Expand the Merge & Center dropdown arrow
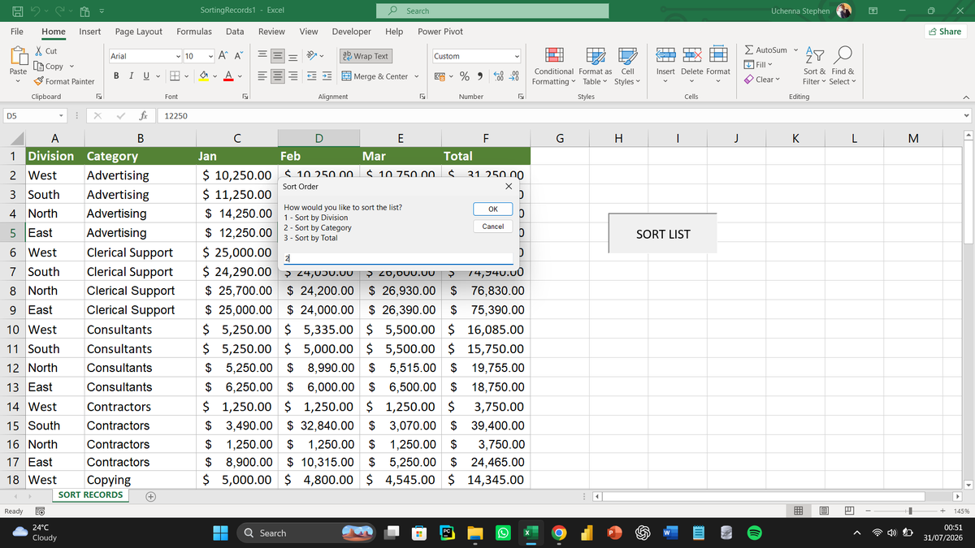975x548 pixels. [x=417, y=76]
